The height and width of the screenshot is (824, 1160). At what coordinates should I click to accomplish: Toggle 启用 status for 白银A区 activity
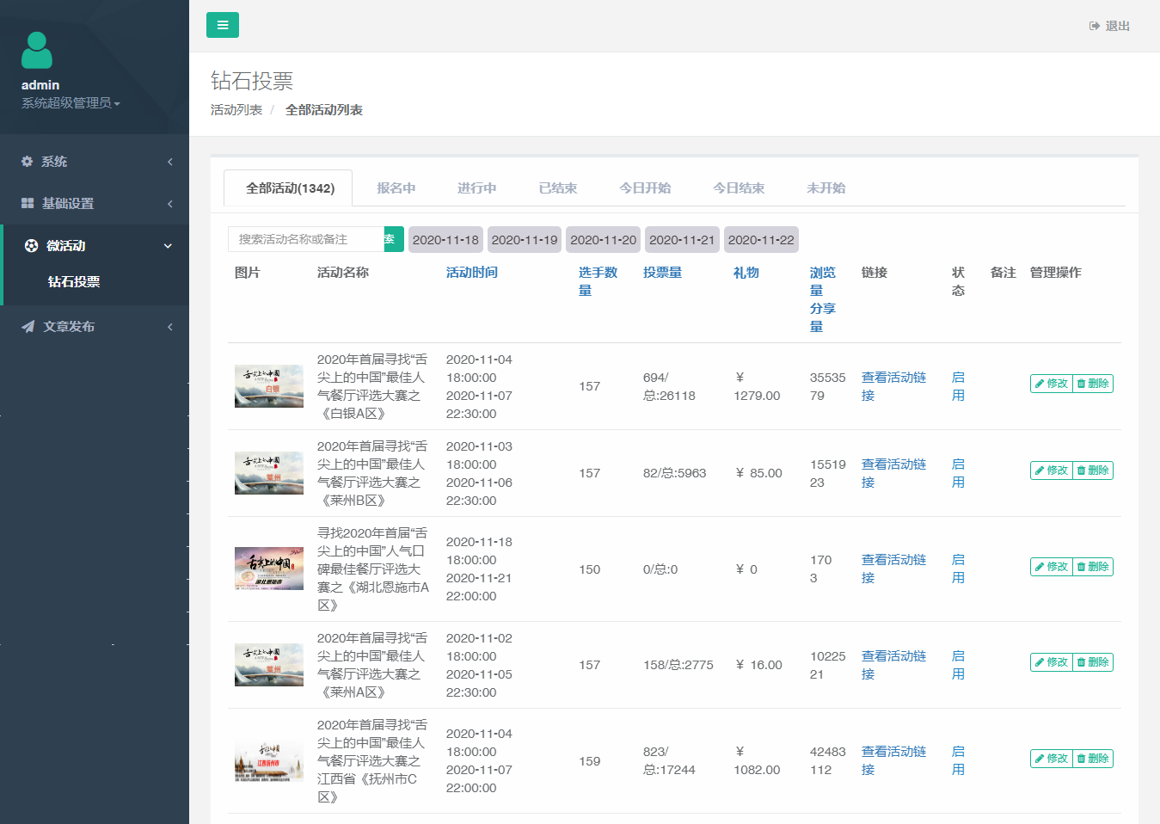(958, 386)
